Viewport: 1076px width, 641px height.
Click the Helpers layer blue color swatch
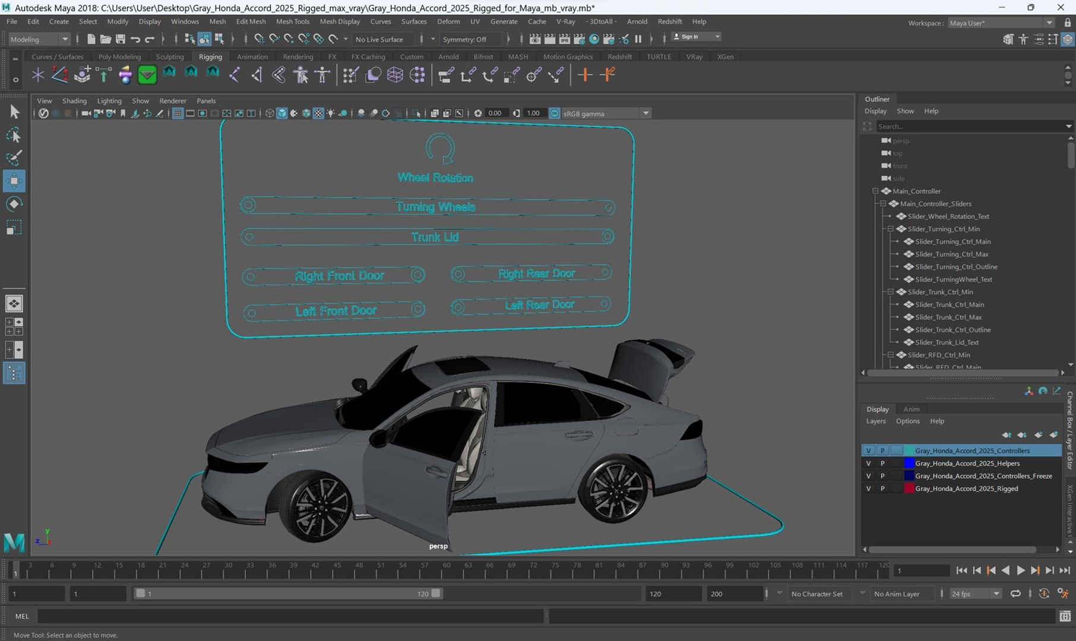click(909, 464)
